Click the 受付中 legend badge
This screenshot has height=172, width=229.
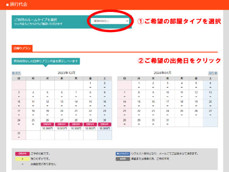click(22, 154)
